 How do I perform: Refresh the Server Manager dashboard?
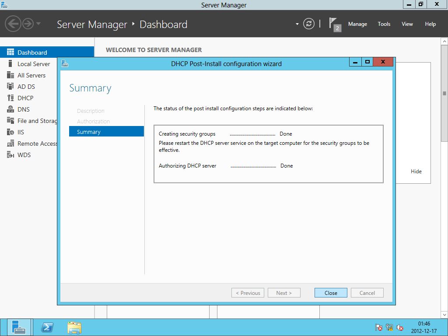pos(308,24)
